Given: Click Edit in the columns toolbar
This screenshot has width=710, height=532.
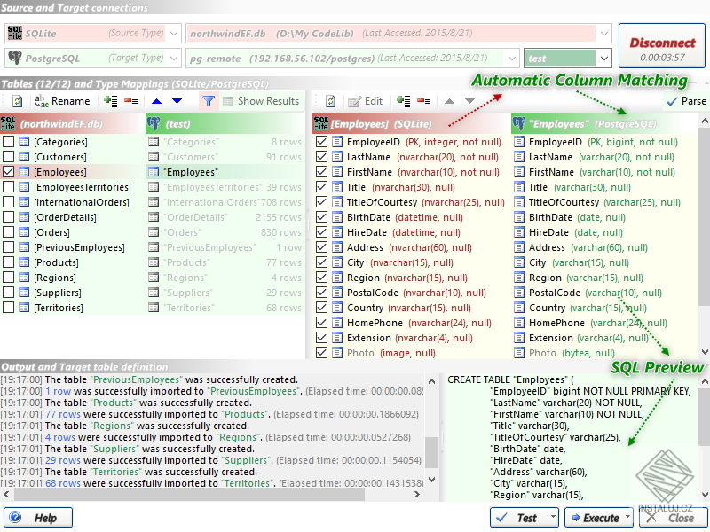Looking at the screenshot, I should point(366,101).
